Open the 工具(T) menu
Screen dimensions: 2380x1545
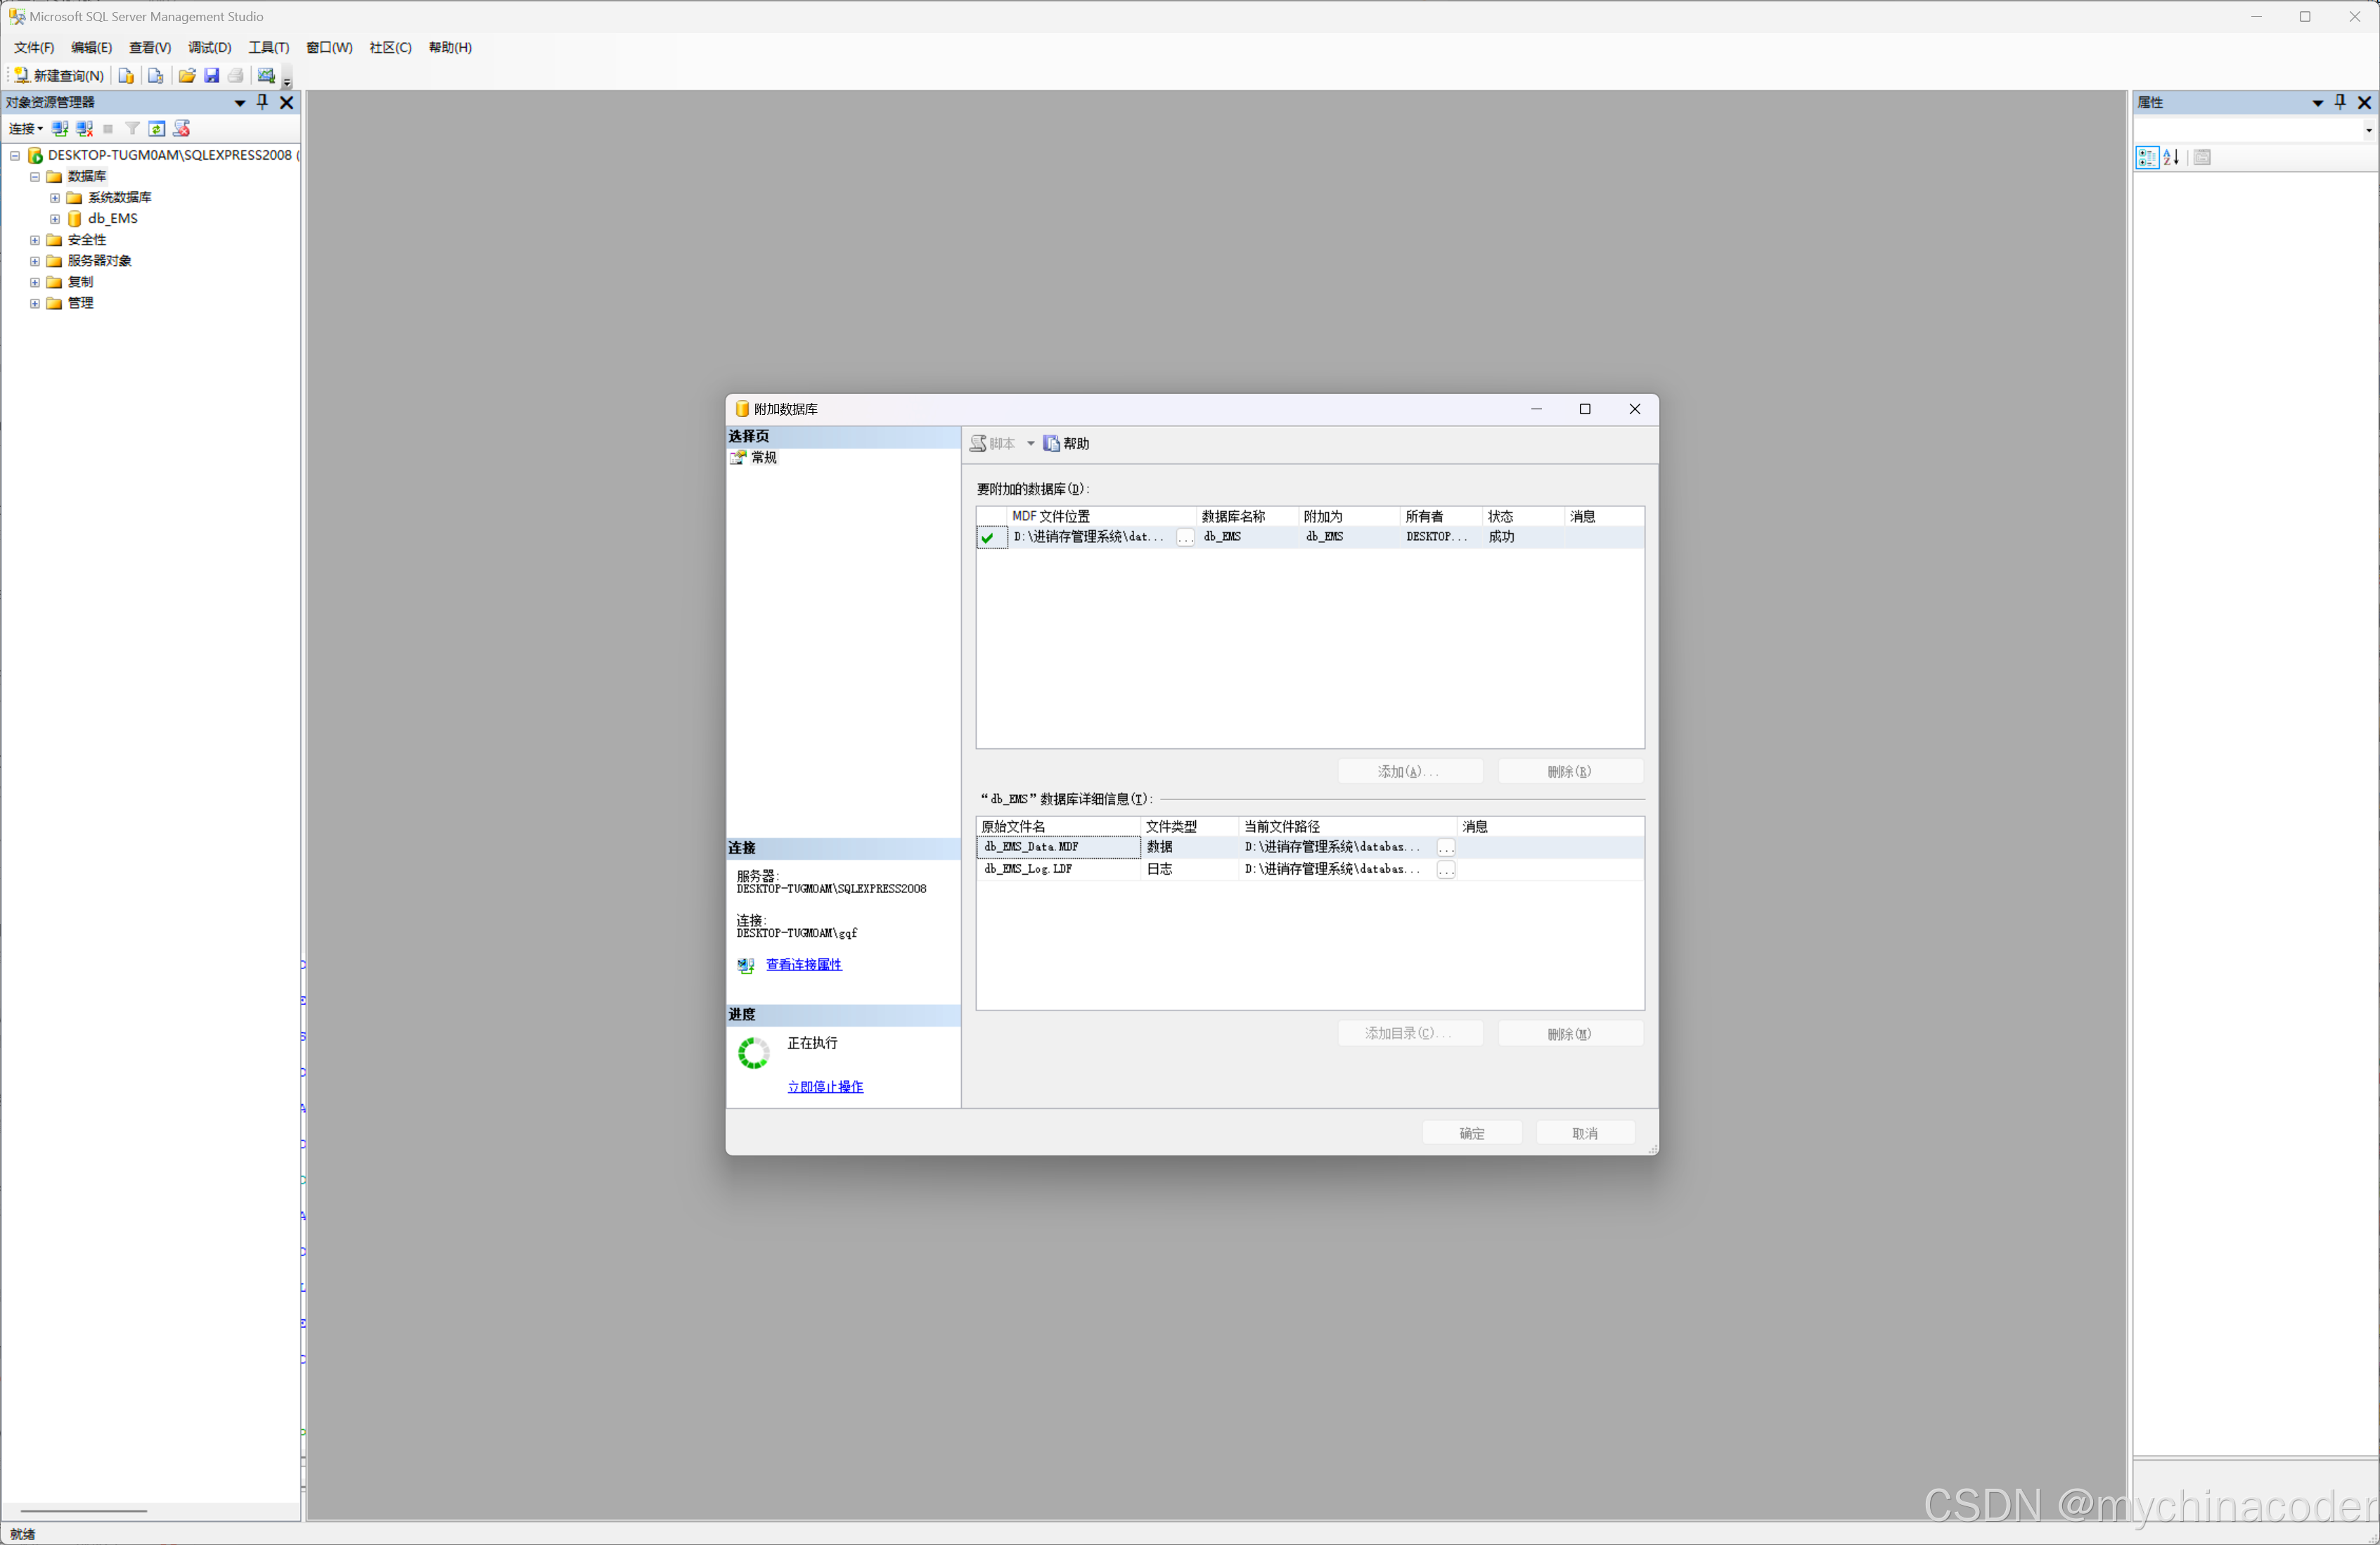click(268, 48)
